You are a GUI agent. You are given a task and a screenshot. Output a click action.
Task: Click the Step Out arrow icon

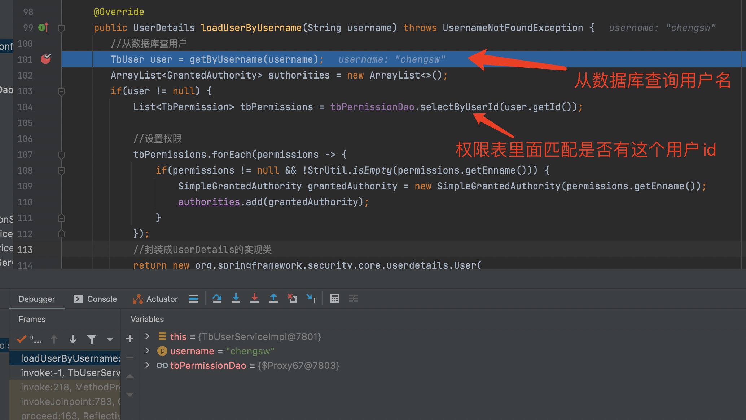coord(273,298)
